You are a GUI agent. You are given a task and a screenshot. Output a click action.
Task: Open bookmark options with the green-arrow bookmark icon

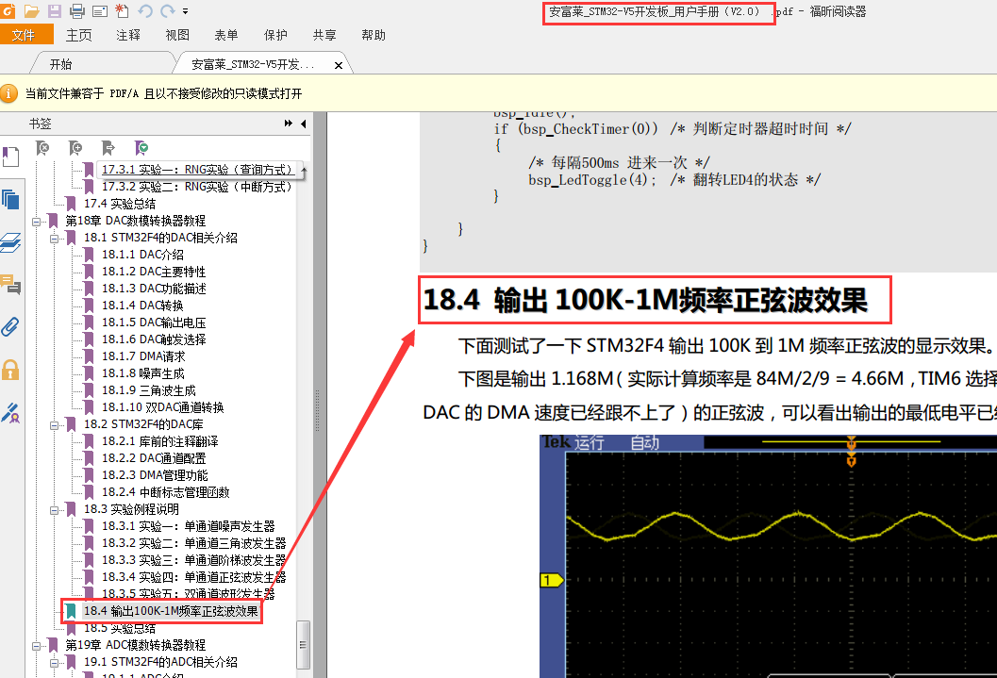(x=141, y=148)
